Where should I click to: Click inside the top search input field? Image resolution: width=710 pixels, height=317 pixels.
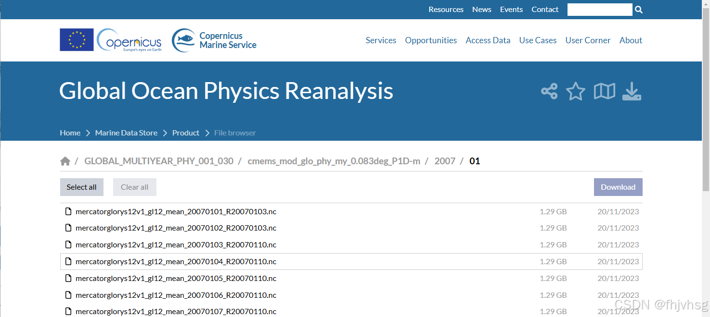(600, 9)
